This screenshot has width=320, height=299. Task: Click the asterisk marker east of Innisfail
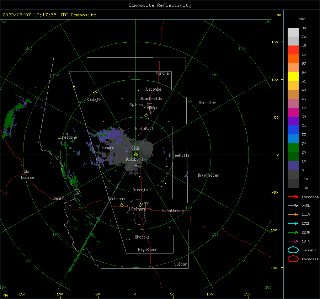(x=169, y=122)
